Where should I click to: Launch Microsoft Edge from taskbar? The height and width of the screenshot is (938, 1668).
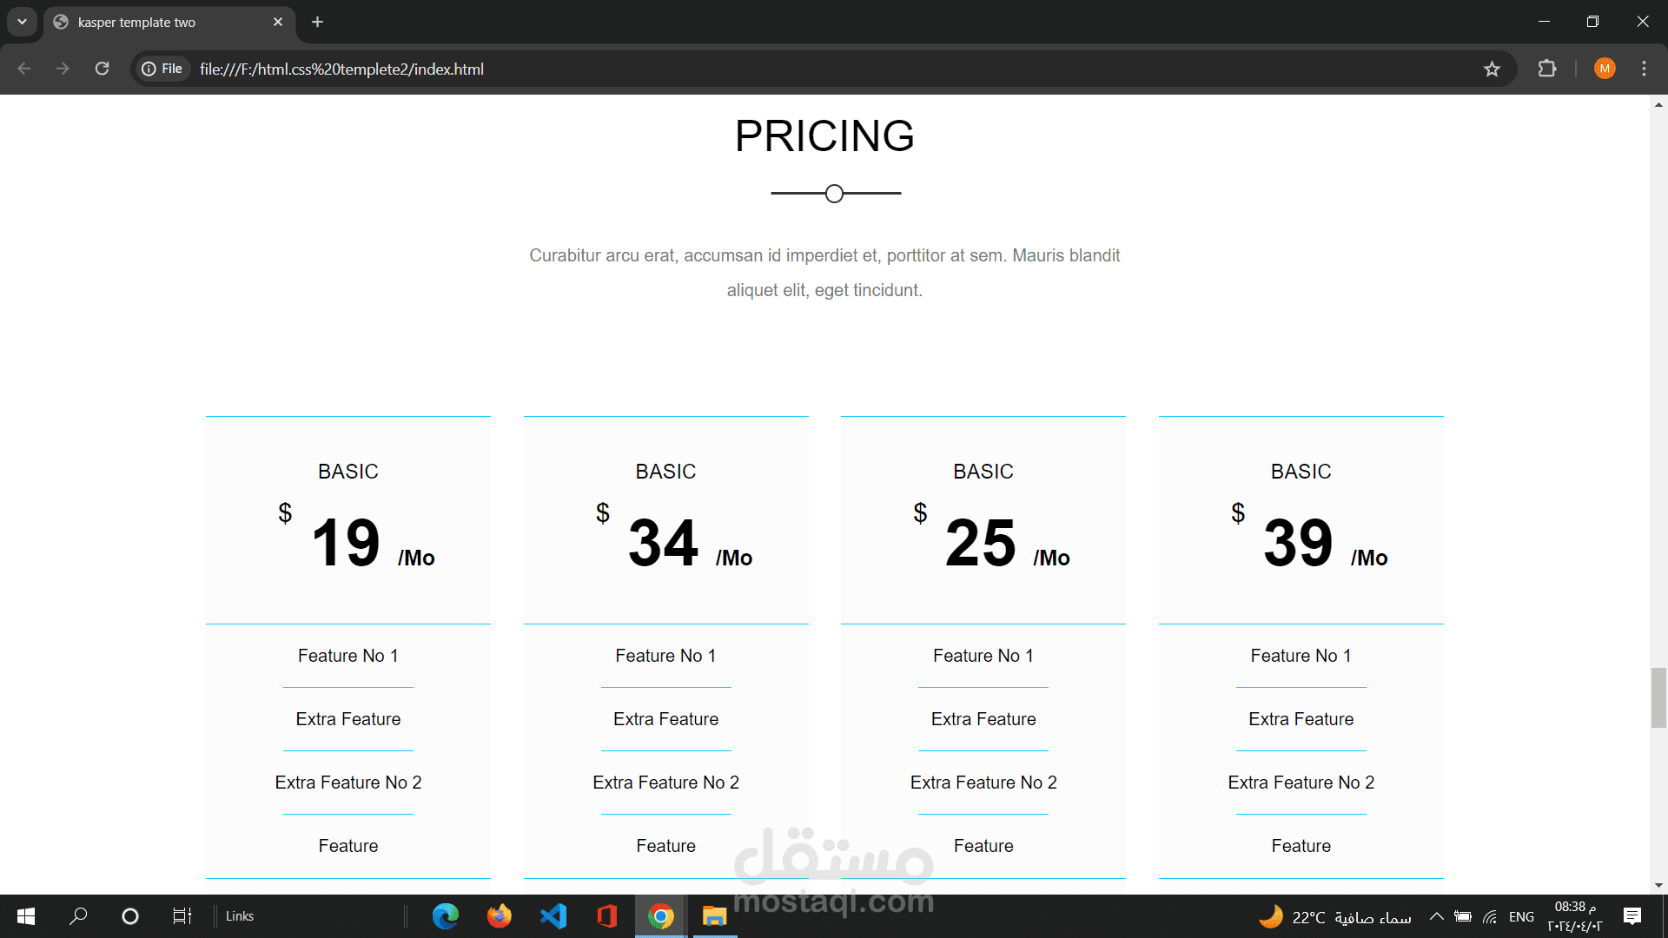click(x=446, y=916)
